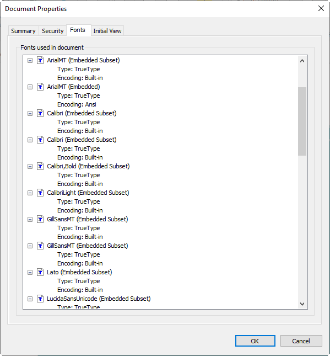Collapse the first Calibri (Embedded Subset) node
The width and height of the screenshot is (330, 356).
30,114
